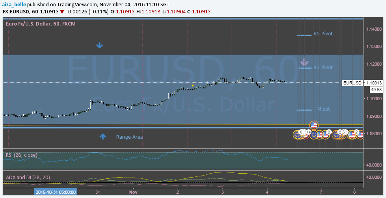Click the 7 date on time axis
The height and width of the screenshot is (198, 386).
321,192
